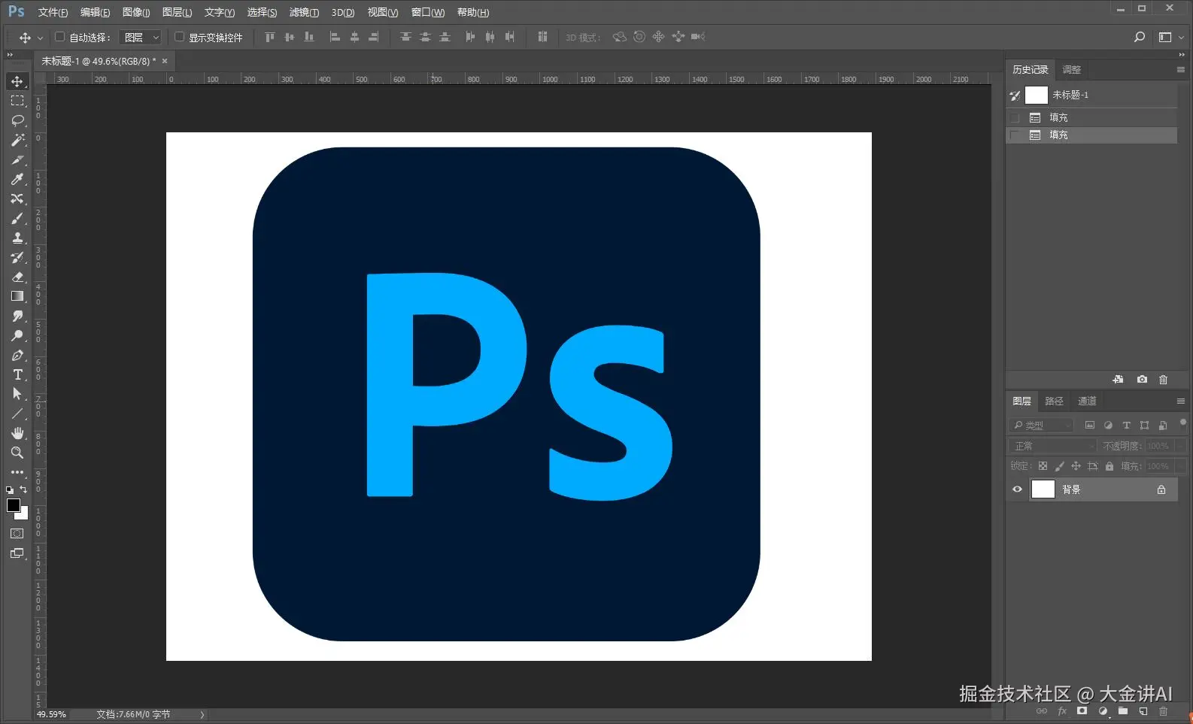Delete current history state trash icon
This screenshot has width=1193, height=724.
[1163, 380]
